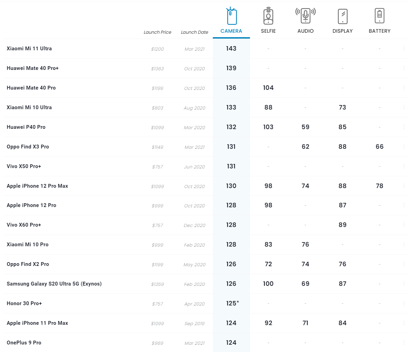Open more options for Apple iPhone 12 Pro Max
408x352 pixels.
404,186
